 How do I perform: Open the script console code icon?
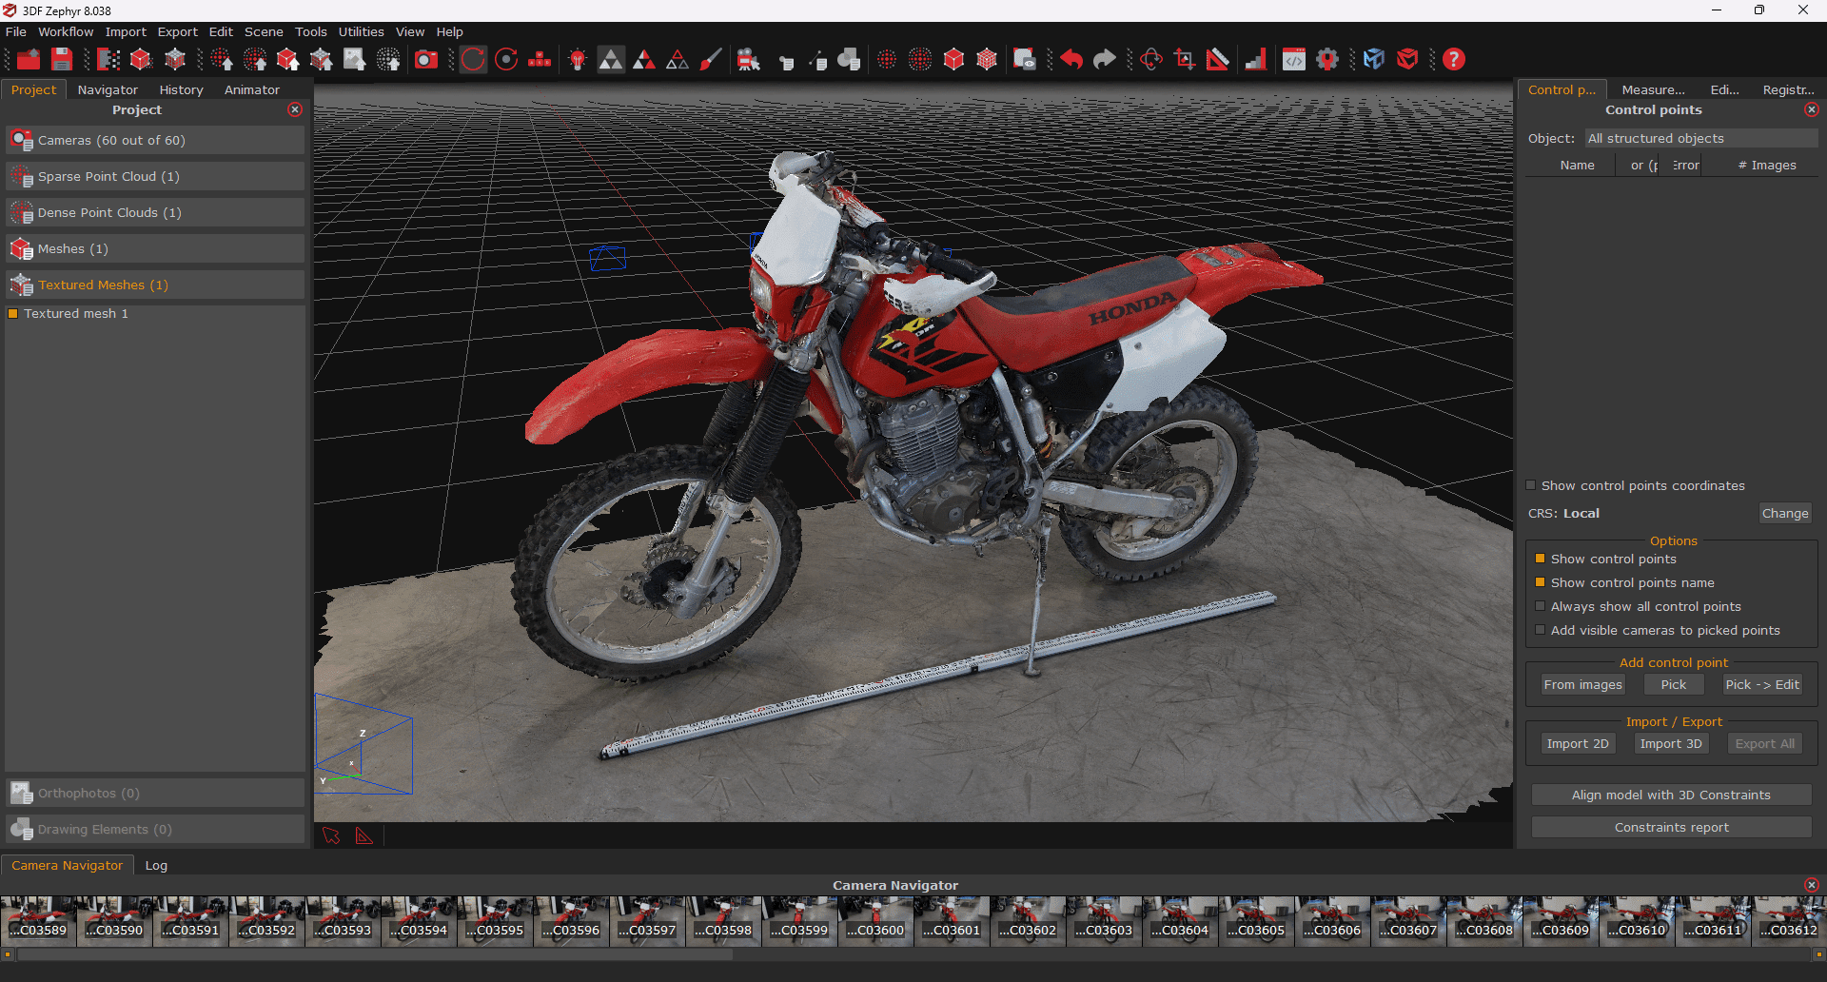click(x=1294, y=60)
